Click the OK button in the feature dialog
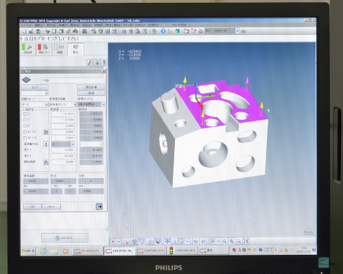The height and width of the screenshot is (274, 343). click(32, 207)
